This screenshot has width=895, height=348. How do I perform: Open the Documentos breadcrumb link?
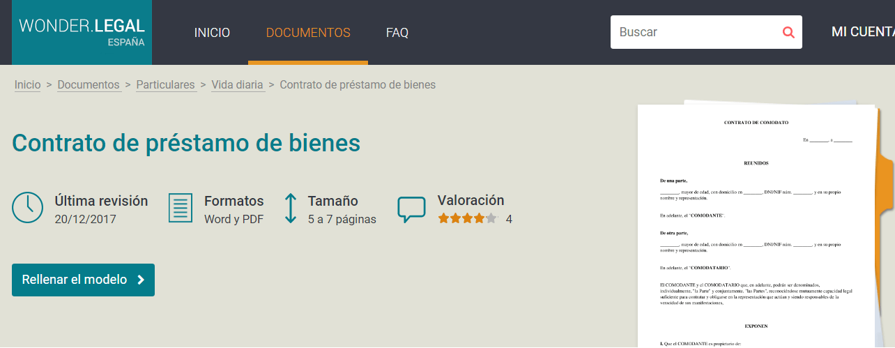[x=89, y=85]
